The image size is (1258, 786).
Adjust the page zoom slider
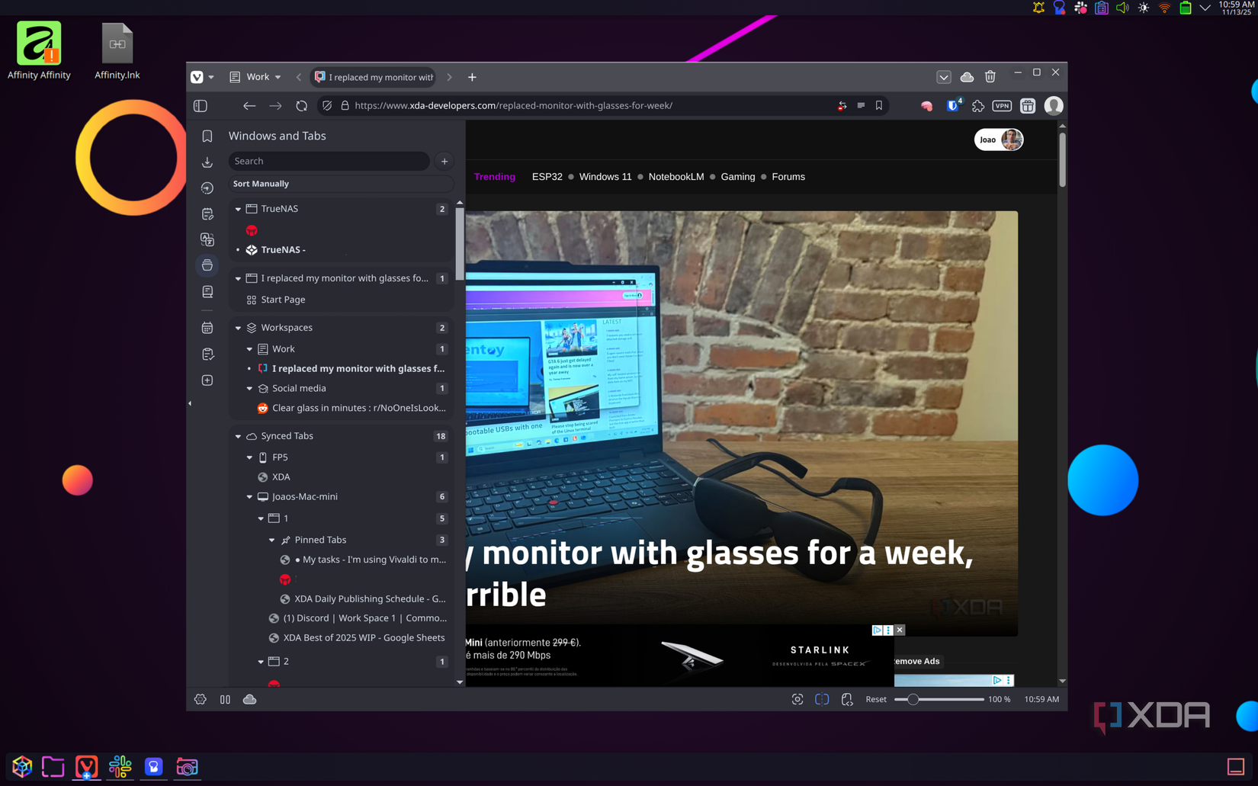coord(914,699)
